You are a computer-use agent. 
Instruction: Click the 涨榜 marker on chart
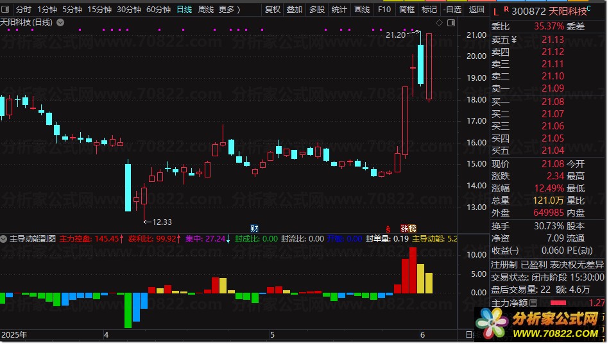(408, 229)
